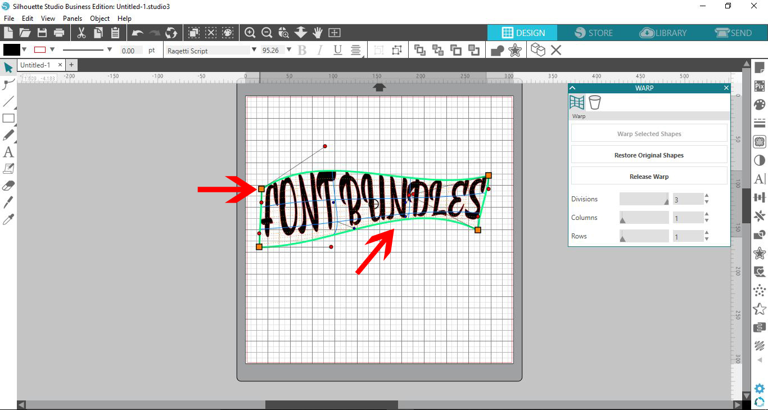Viewport: 768px width, 410px height.
Task: Switch to the LIBRARY tab
Action: pyautogui.click(x=663, y=33)
